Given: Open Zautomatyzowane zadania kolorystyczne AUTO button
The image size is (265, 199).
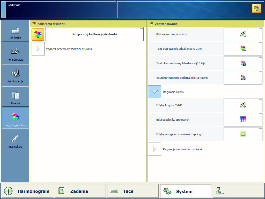Looking at the screenshot, I should 243,78.
